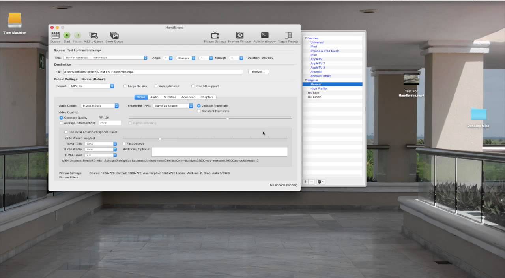505x278 pixels.
Task: Select Constant Framerate radio button
Action: [199, 111]
